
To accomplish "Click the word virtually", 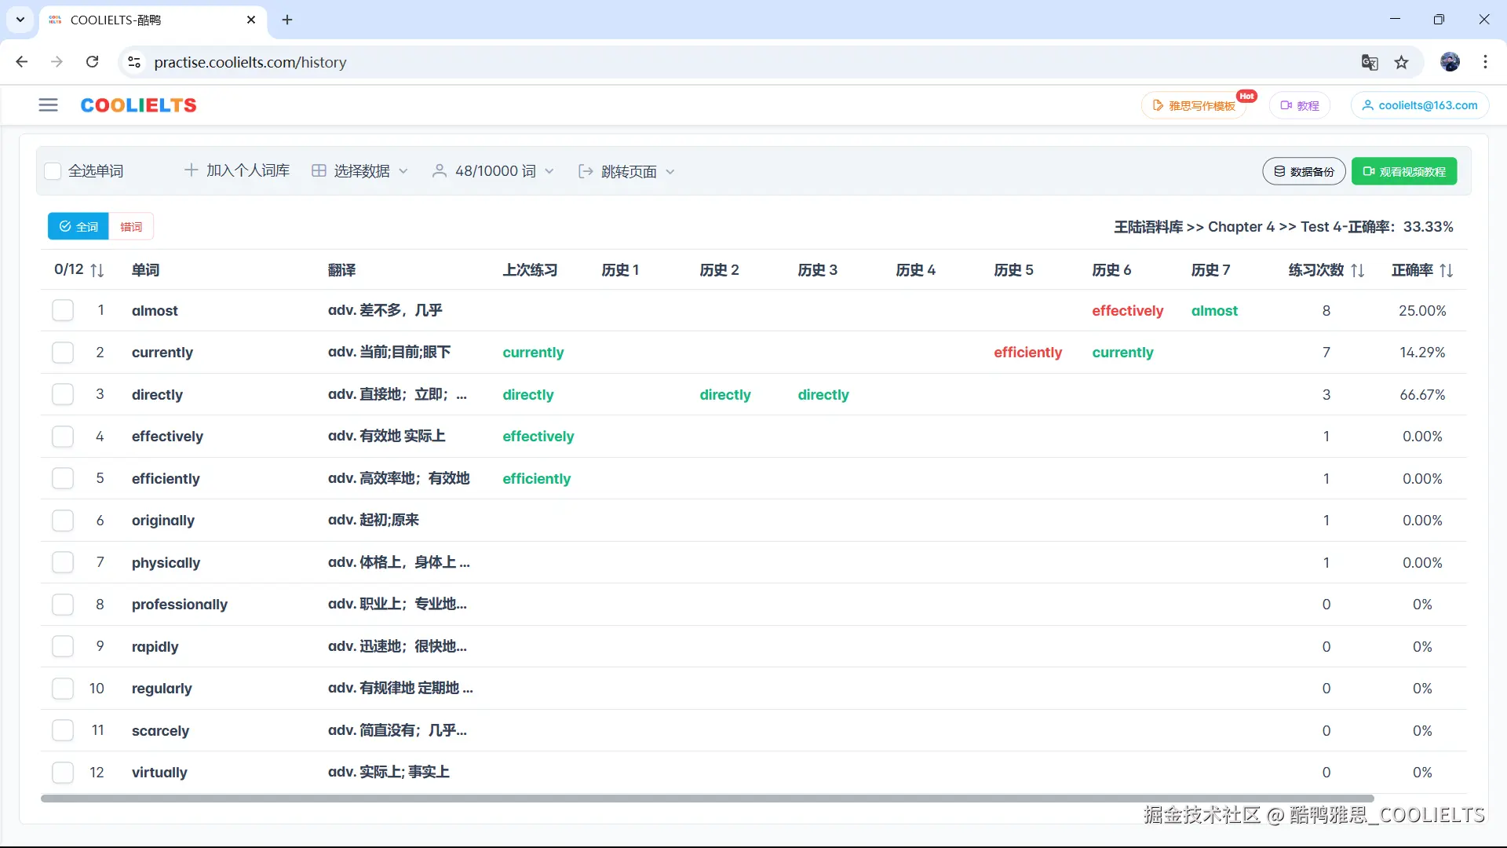I will click(x=159, y=772).
